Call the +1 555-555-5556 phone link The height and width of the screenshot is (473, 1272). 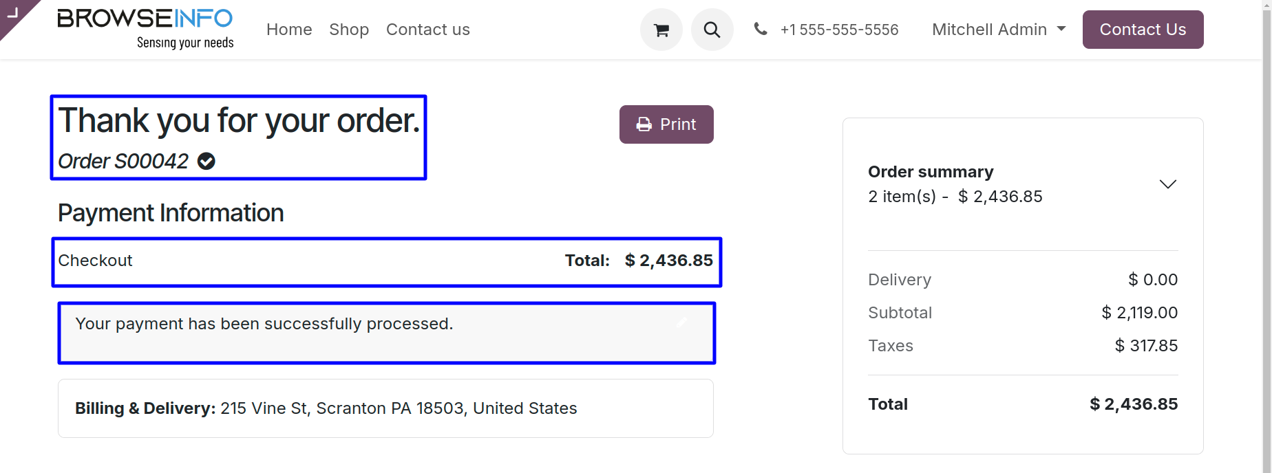(x=839, y=30)
